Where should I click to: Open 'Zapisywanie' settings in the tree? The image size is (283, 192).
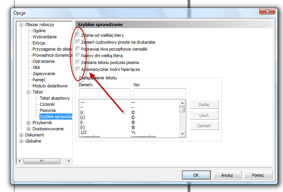(x=44, y=74)
